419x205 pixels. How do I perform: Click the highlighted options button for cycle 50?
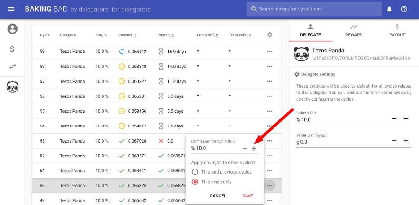tap(269, 185)
